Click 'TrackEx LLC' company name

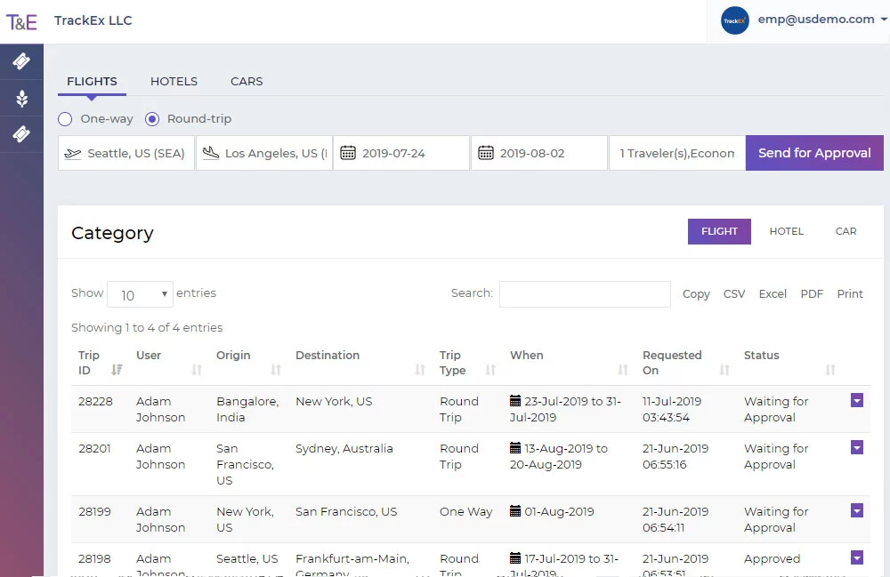pyautogui.click(x=93, y=20)
